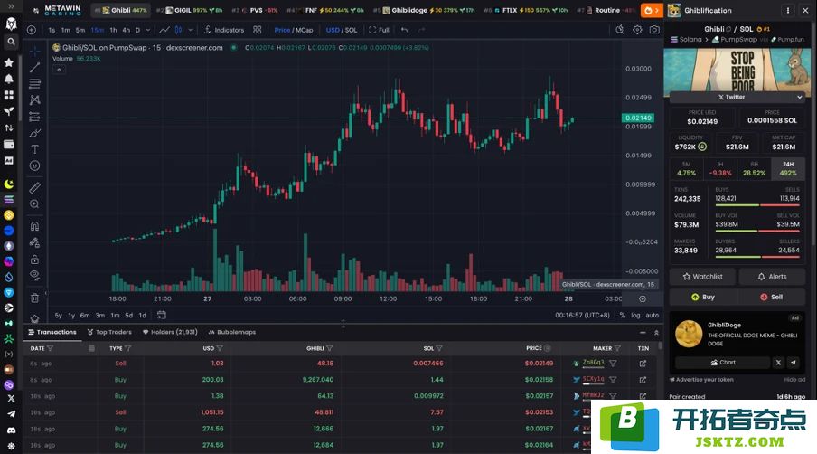Screen dimensions: 817x454
Task: Filter transactions by DATE column
Action: coord(51,348)
